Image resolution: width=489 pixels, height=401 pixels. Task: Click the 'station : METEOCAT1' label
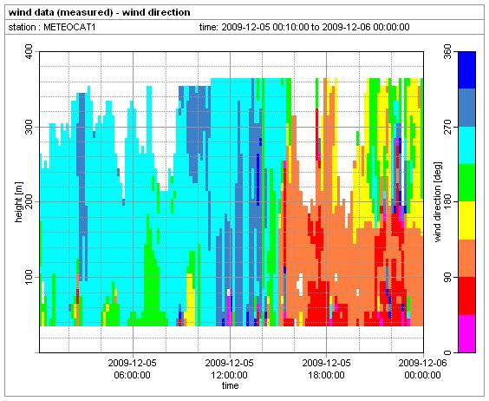[x=52, y=27]
